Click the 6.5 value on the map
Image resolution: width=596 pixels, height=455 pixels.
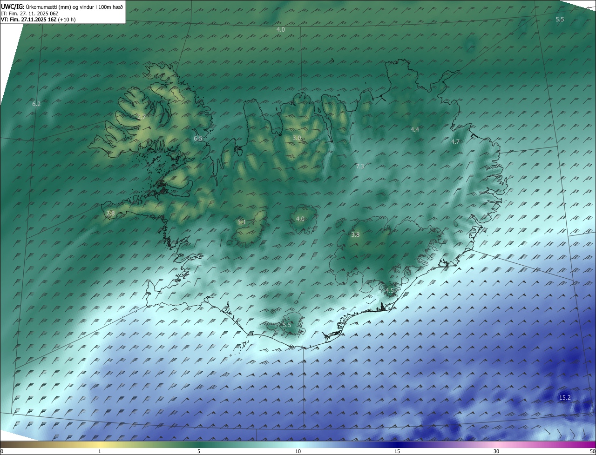198,138
